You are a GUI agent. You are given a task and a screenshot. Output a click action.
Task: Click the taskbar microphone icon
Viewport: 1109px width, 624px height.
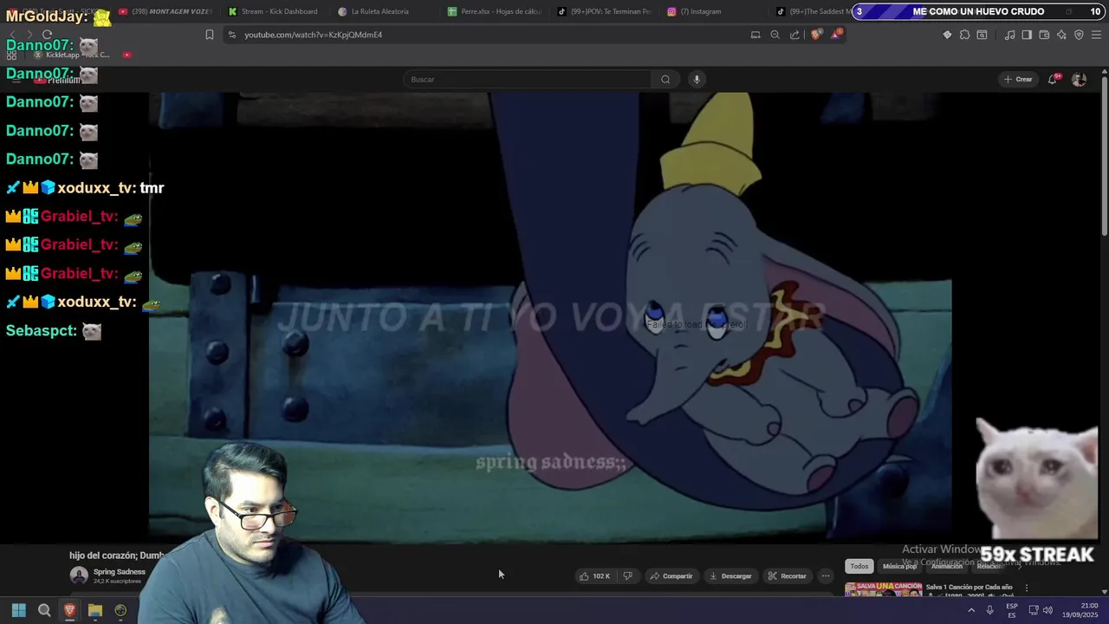(x=989, y=610)
